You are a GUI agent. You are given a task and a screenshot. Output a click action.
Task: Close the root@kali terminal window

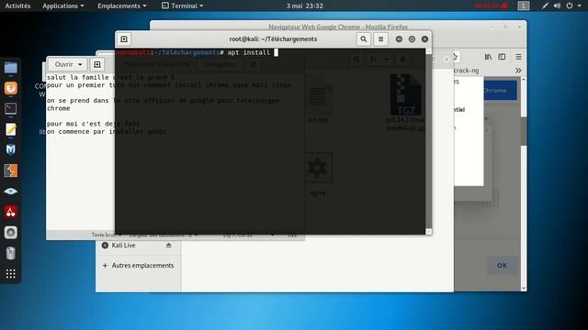tap(424, 38)
